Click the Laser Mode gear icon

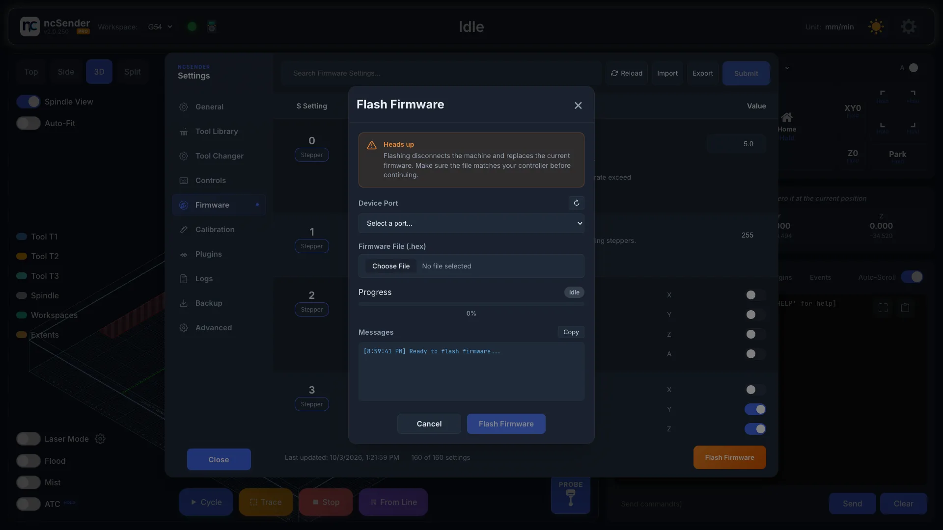pos(100,439)
